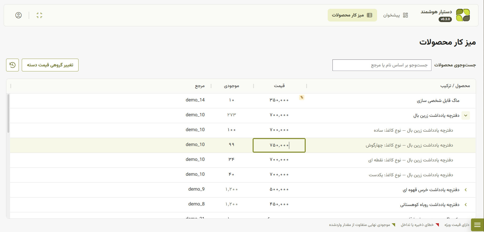Viewport: 484px width, 232px height.
Task: Click the active price input showing ۷۵۰,۰۰۰
Action: [279, 145]
